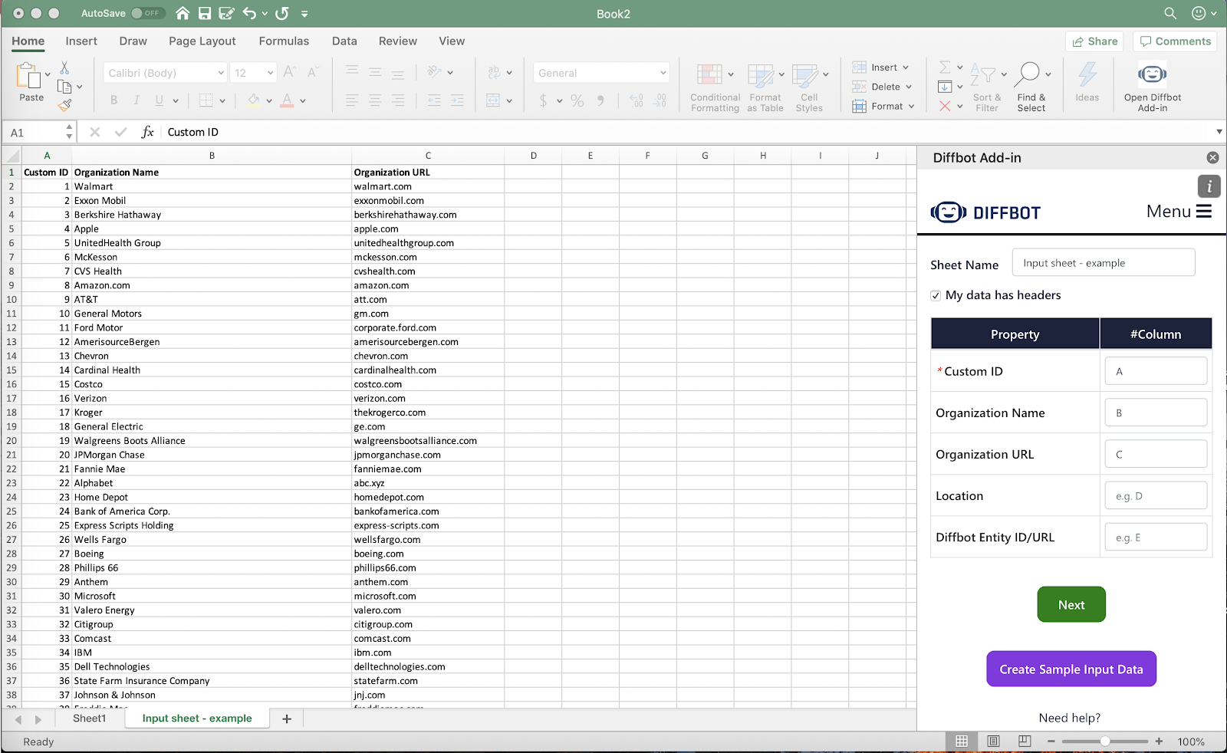Uncheck My data has headers

[x=936, y=295]
